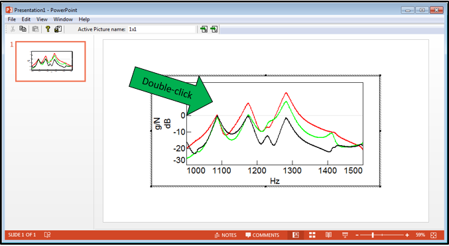Click the yellow question mark help icon
Viewport: 449px width, 246px height.
tap(48, 29)
